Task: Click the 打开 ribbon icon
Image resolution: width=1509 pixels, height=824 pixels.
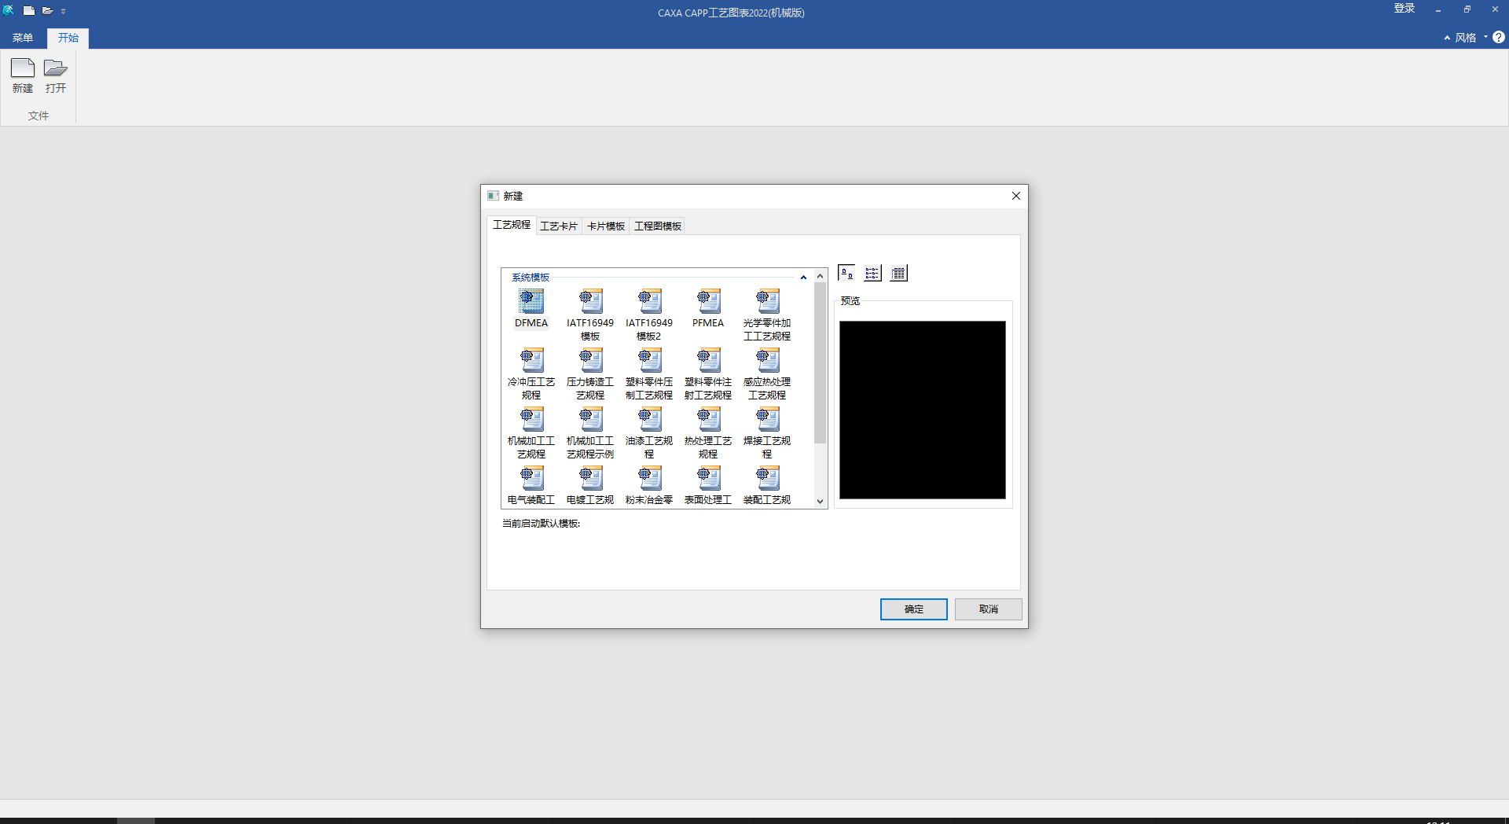Action: pos(56,76)
